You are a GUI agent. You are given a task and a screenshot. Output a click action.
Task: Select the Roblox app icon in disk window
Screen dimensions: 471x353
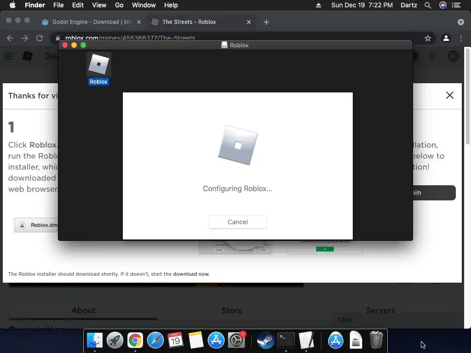pyautogui.click(x=98, y=64)
